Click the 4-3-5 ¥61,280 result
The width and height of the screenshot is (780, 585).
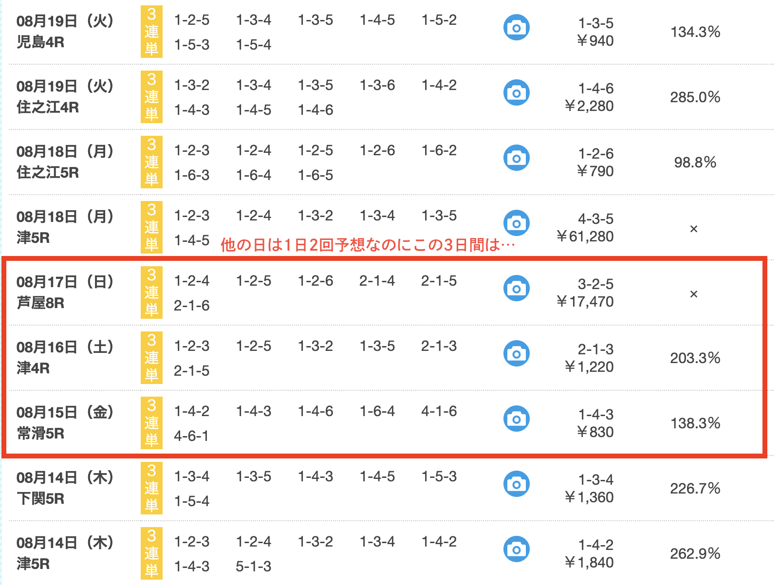coord(586,228)
